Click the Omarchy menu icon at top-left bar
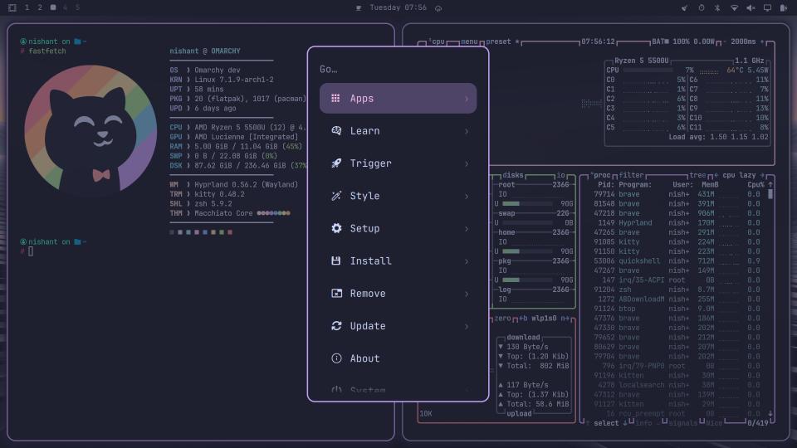The image size is (797, 448). pos(12,7)
